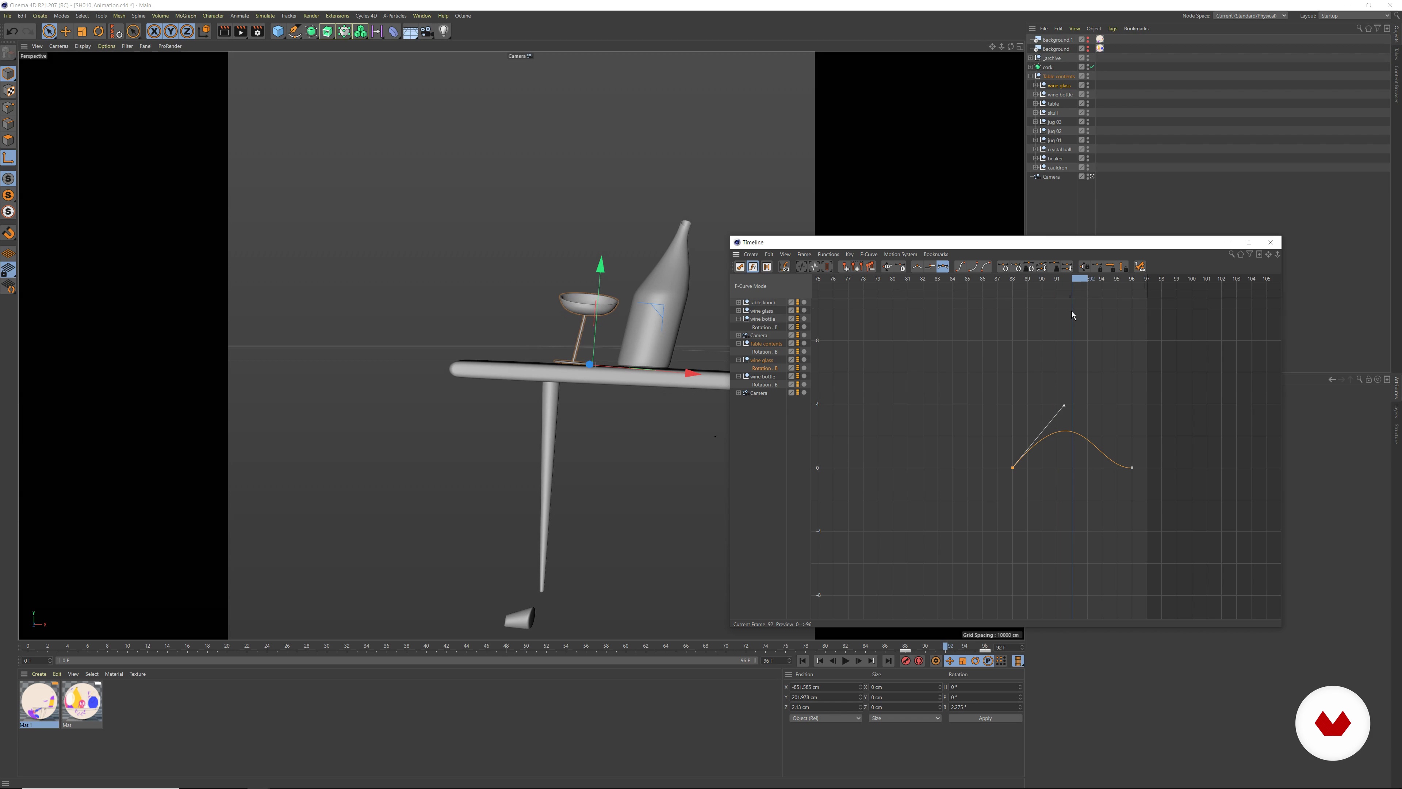Click the Light object icon
The width and height of the screenshot is (1402, 789).
coord(444,31)
